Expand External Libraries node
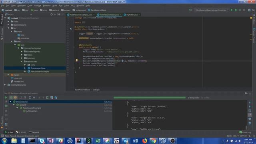 coord(5,85)
